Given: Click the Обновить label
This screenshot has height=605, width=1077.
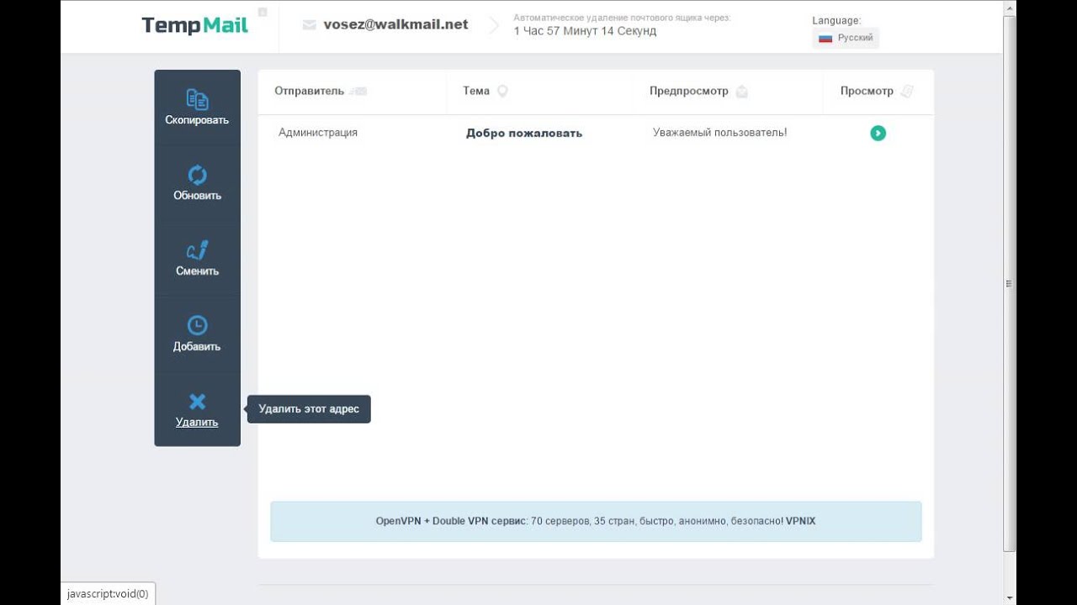Looking at the screenshot, I should click(x=197, y=195).
